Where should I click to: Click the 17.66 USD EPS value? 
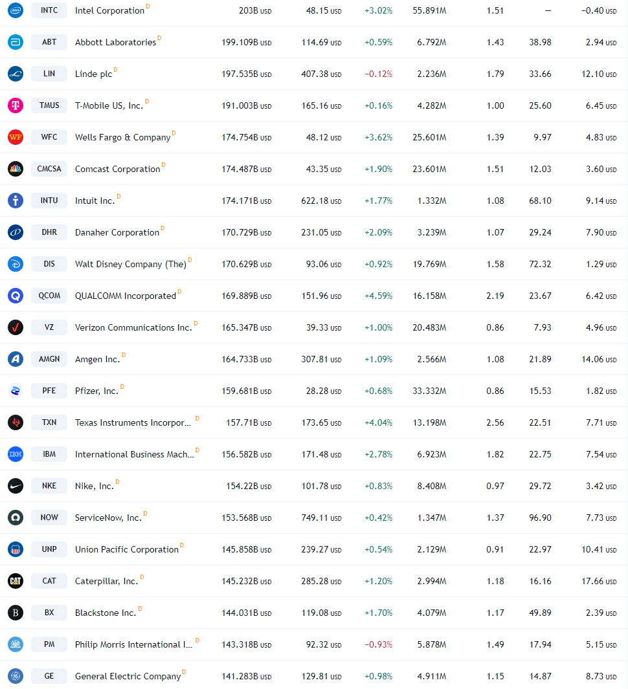pos(599,581)
